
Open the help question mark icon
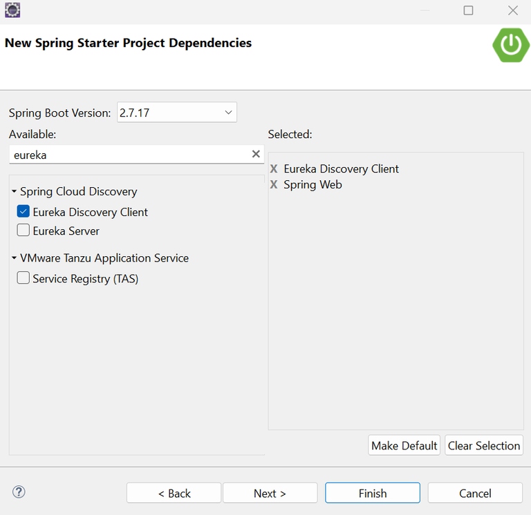19,492
